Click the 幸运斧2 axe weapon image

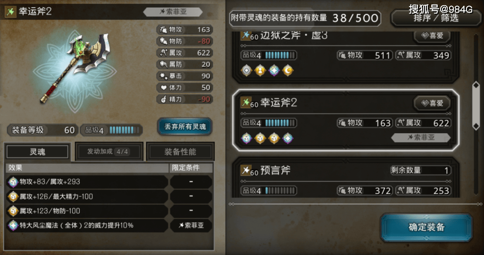pos(75,67)
